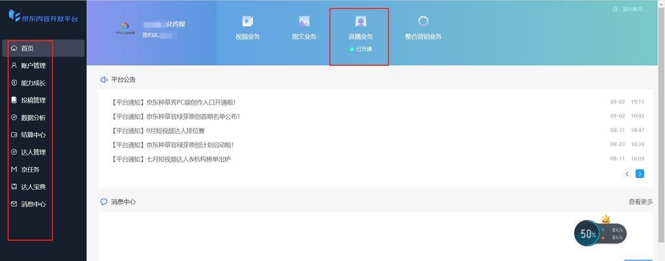Click the crown icon on speed widget
Viewport: 665px width, 261px height.
click(606, 219)
